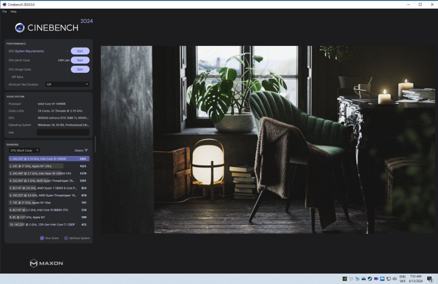The image size is (438, 284).
Task: Select the 16C/32T AMD Ryzen Threadripper row
Action: coord(49,195)
